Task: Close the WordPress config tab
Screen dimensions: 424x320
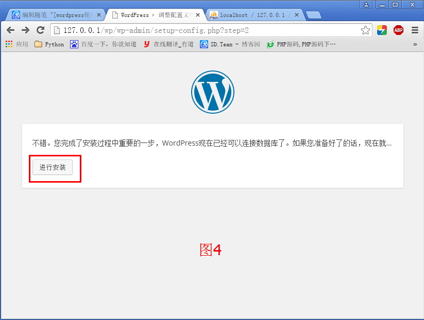Action: (198, 15)
